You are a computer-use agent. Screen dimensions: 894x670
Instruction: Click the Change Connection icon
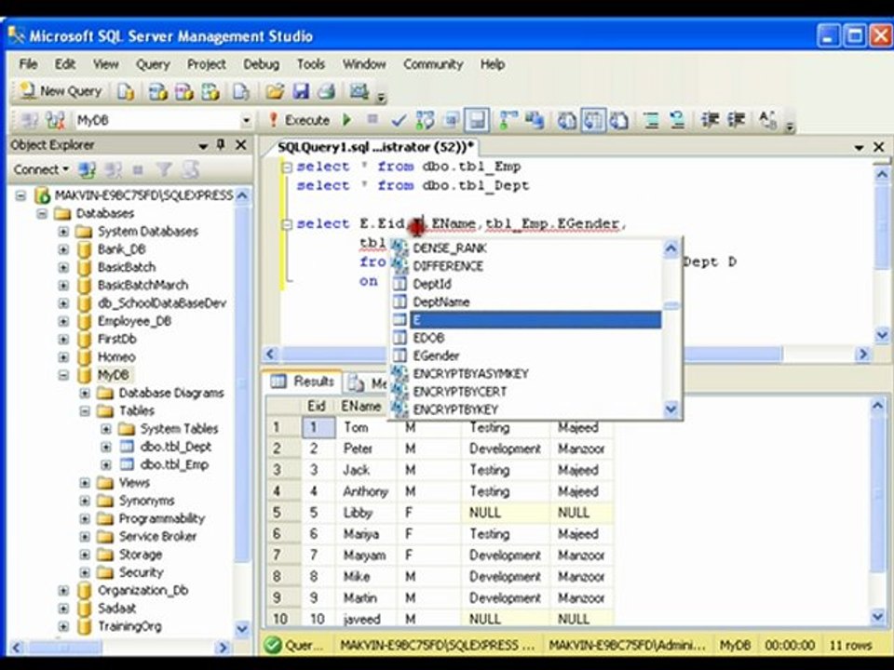point(55,120)
